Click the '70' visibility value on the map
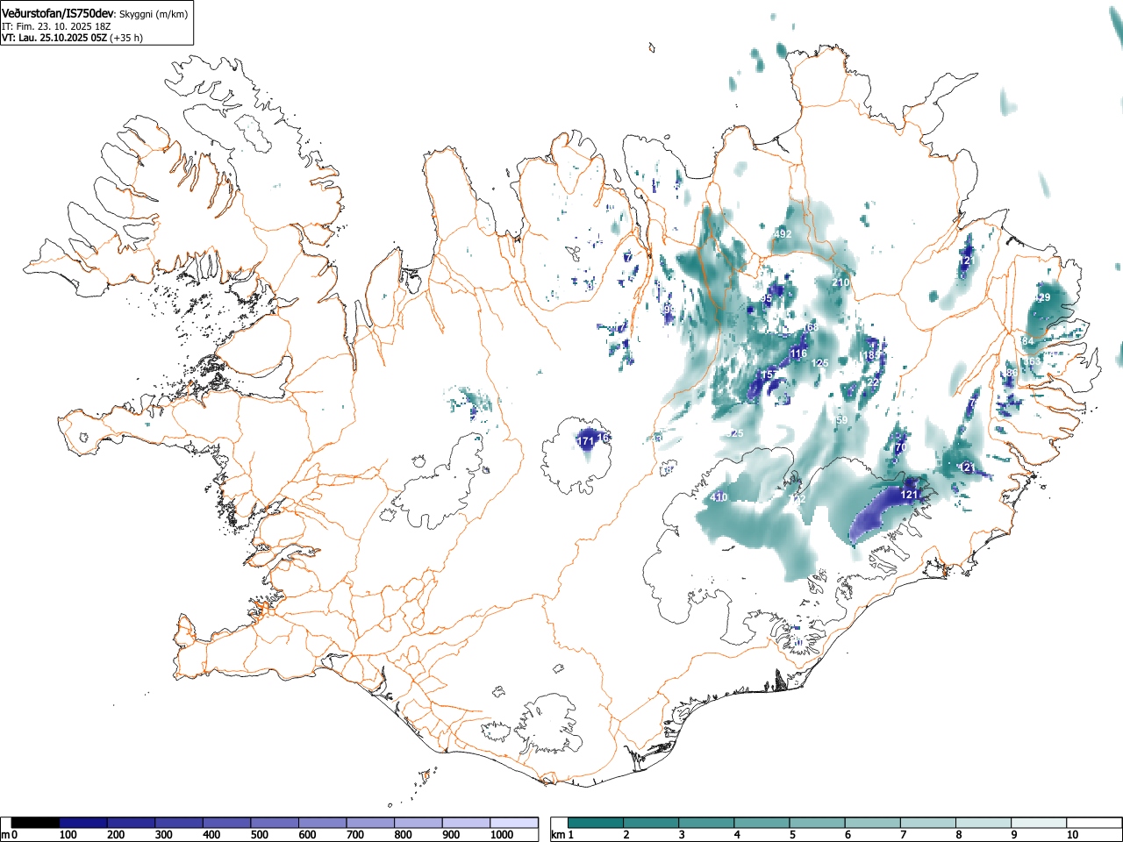 [x=900, y=447]
